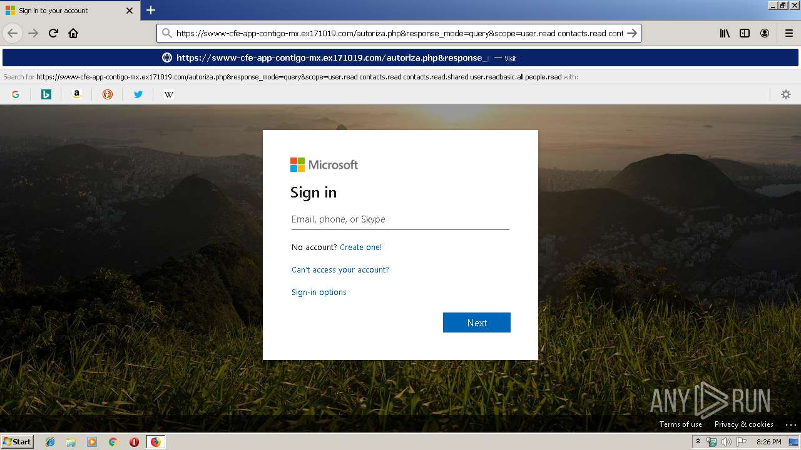
Task: Open the Firefox hamburger menu
Action: point(788,33)
